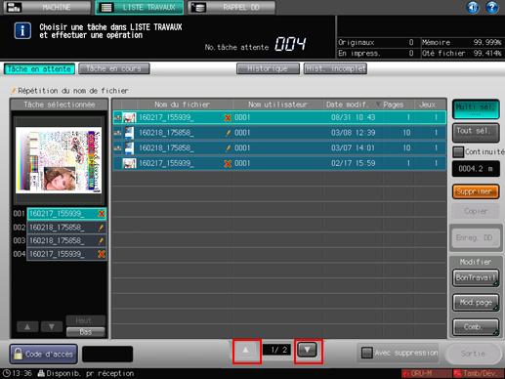
Task: Click pencil icon beside item 002
Action: pyautogui.click(x=102, y=228)
